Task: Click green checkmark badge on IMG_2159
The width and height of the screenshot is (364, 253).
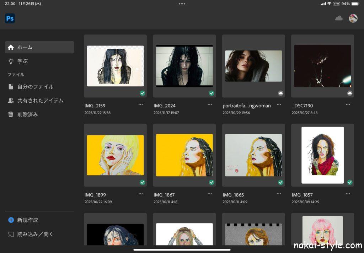Action: pos(143,93)
